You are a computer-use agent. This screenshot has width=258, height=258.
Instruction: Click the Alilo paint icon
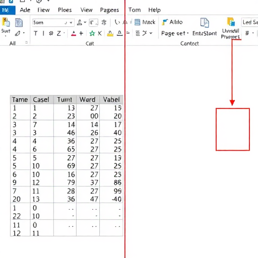pyautogui.click(x=165, y=22)
